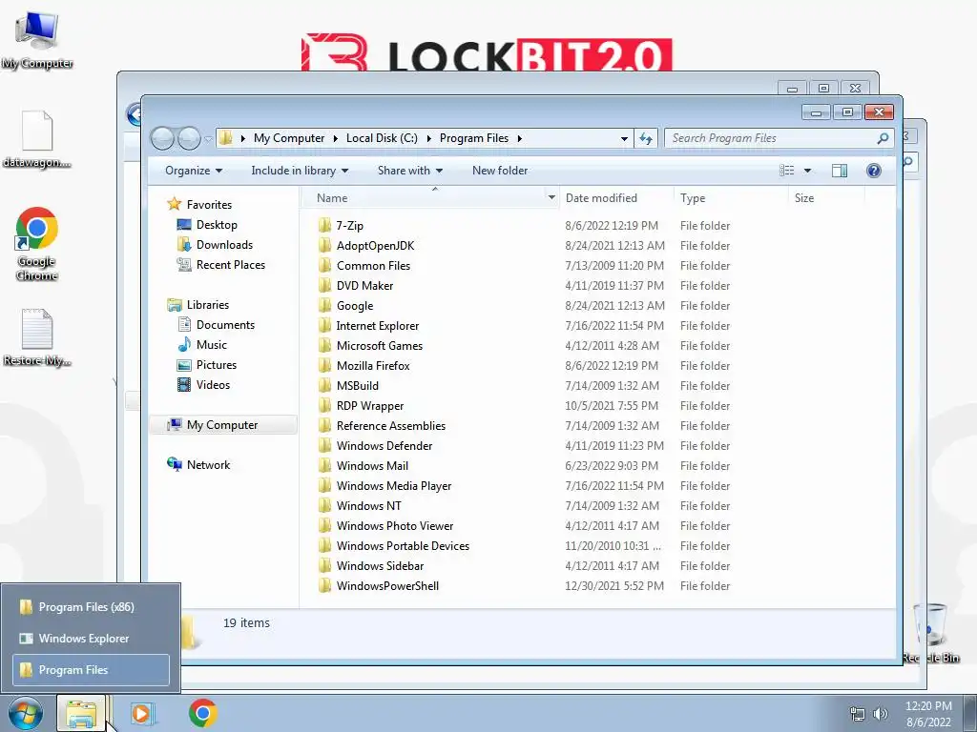The height and width of the screenshot is (732, 977).
Task: Select the Mozilla Firefox folder icon
Action: 324,365
